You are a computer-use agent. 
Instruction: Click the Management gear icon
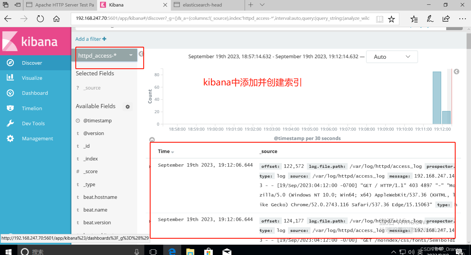(10, 138)
